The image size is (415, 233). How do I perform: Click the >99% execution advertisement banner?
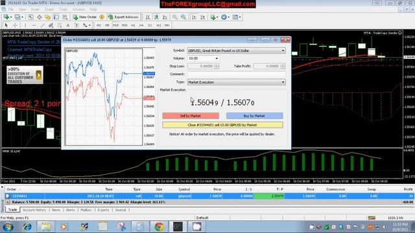(25, 75)
